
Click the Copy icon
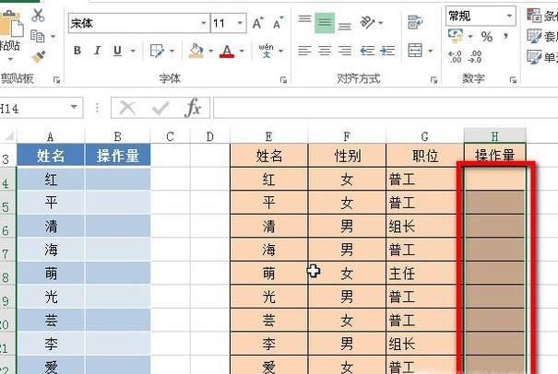coord(38,36)
